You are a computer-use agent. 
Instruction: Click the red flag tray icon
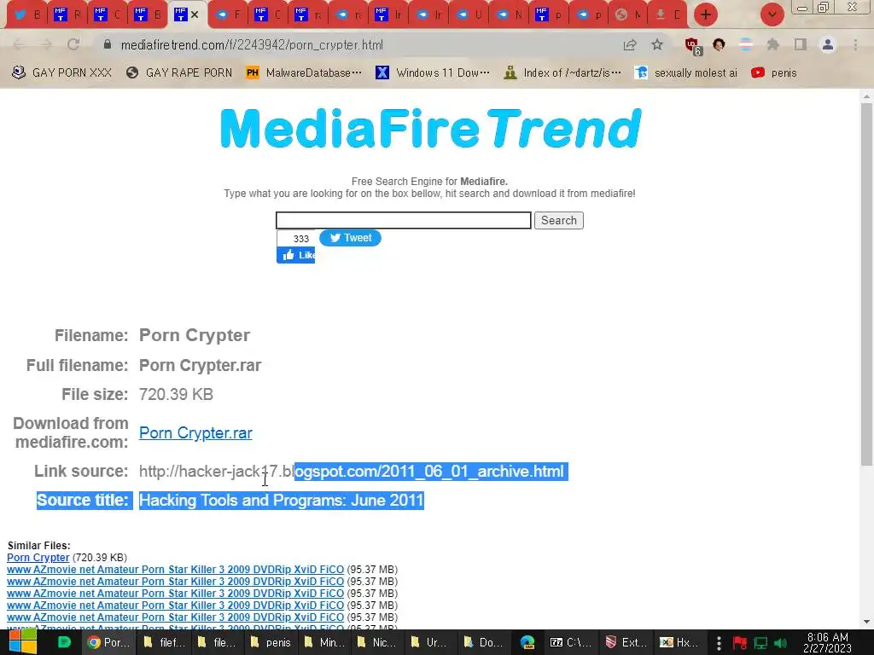coord(740,643)
